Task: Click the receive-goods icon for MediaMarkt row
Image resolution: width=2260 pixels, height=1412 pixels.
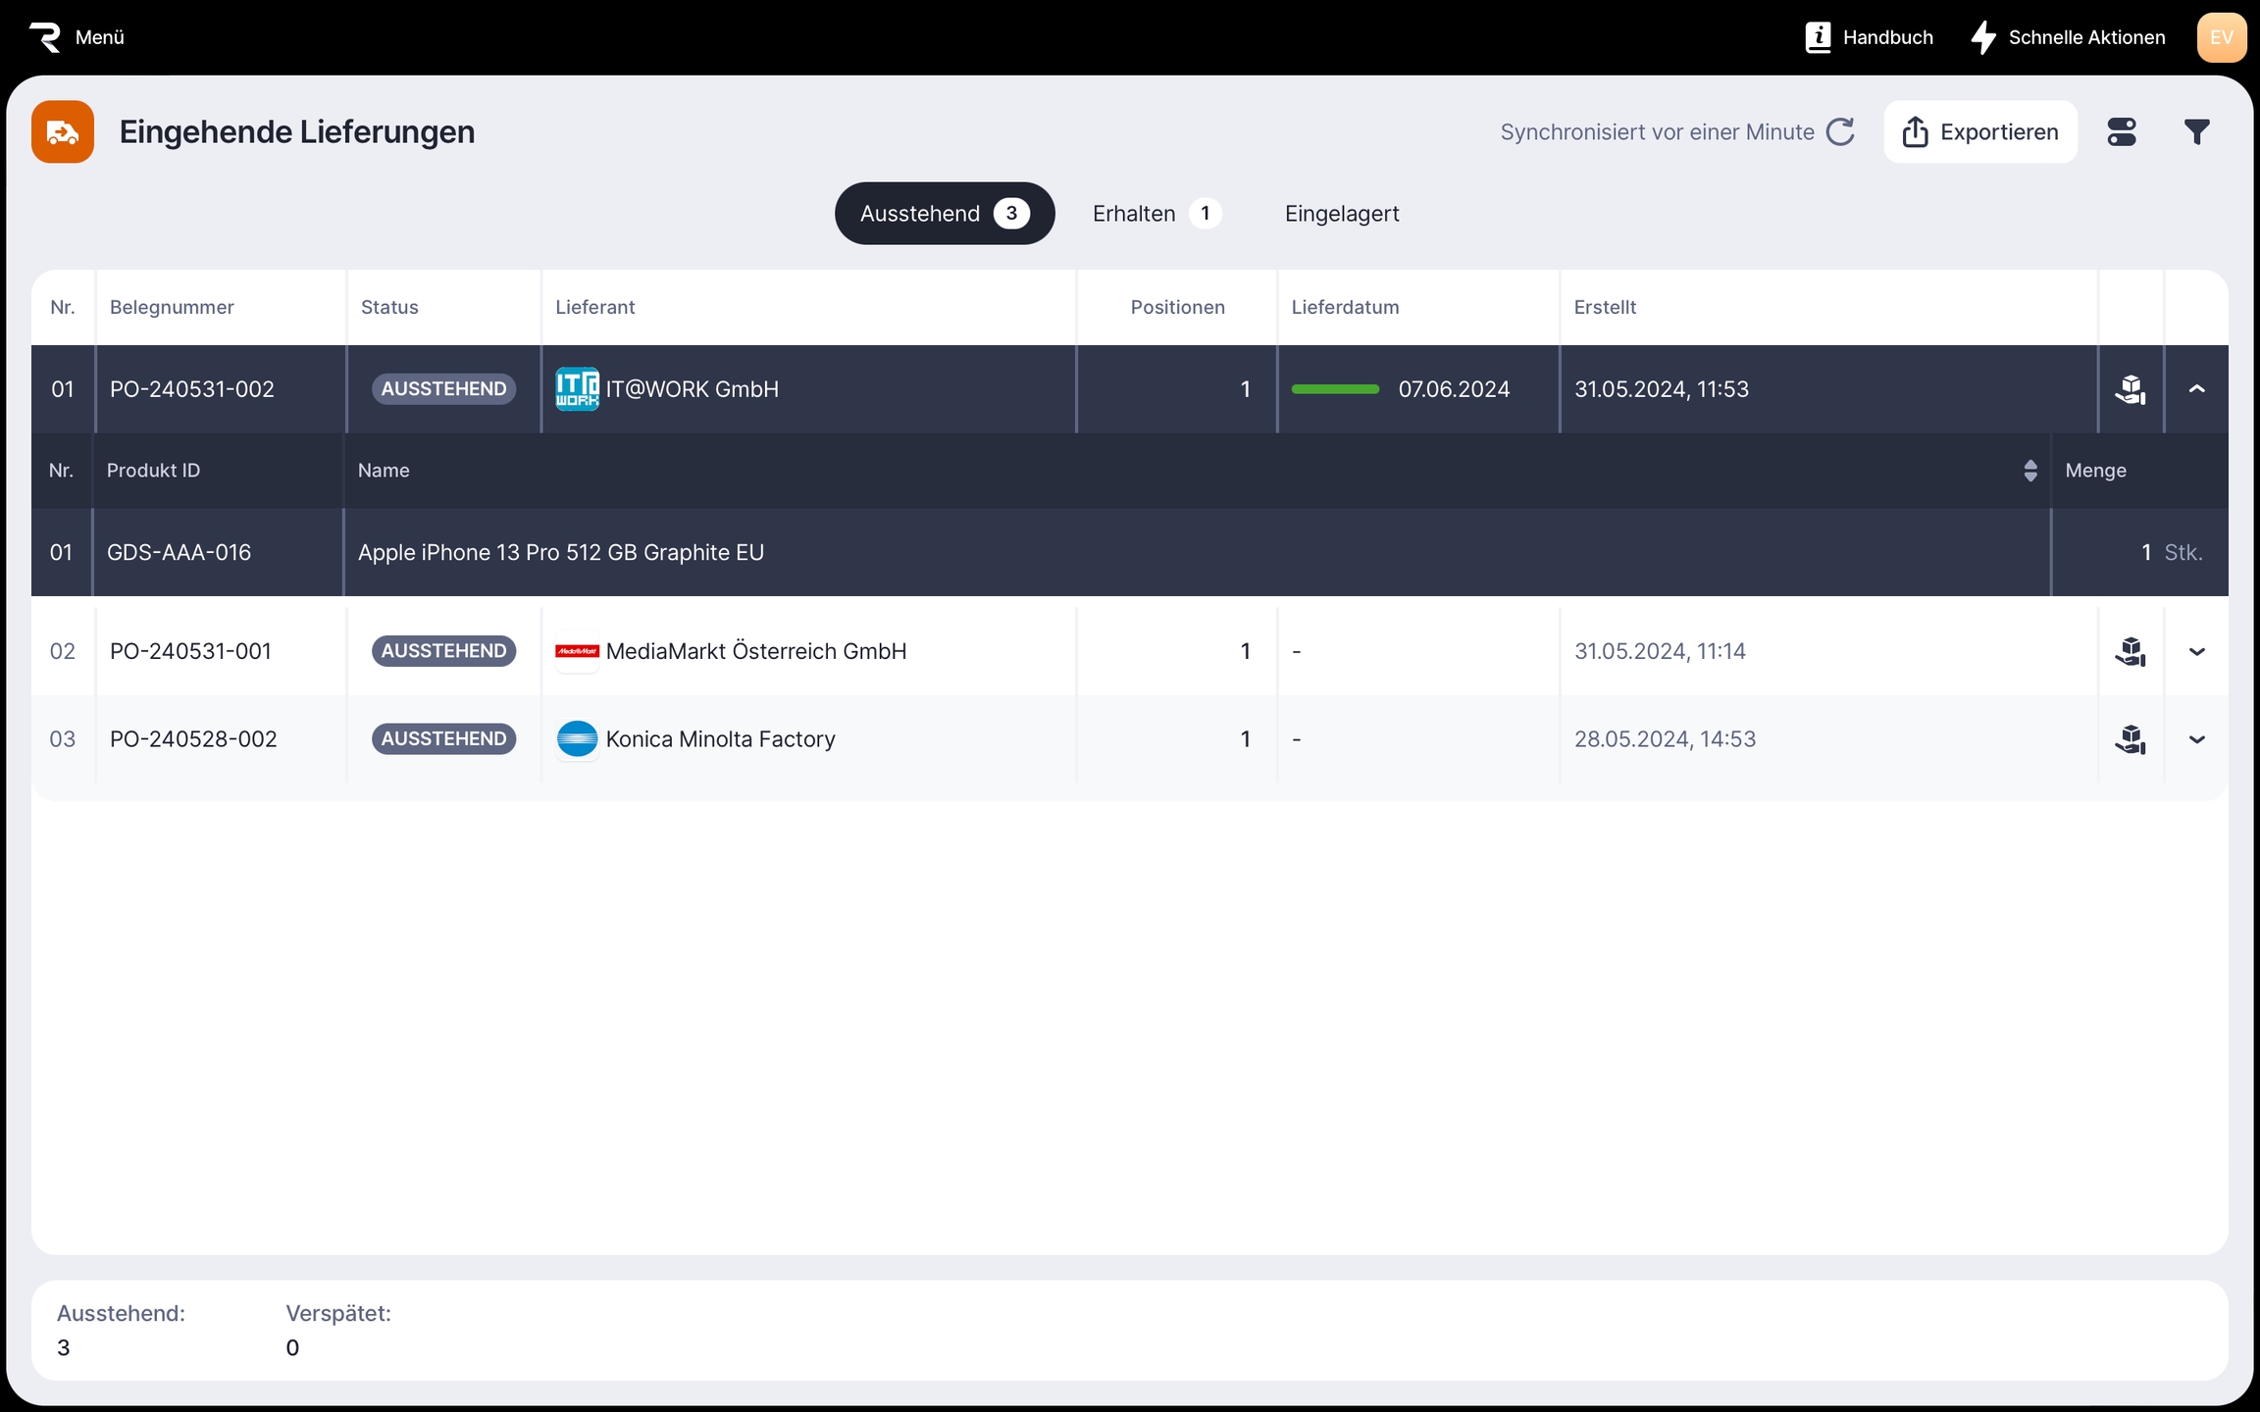Action: coord(2130,651)
